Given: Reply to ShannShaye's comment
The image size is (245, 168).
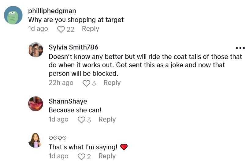Looking at the screenshot, I should (107, 119).
